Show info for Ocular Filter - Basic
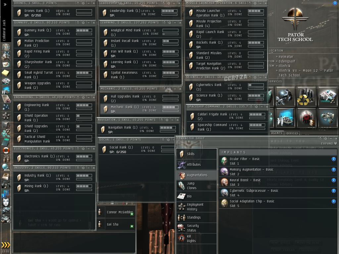The height and width of the screenshot is (254, 339). [x=334, y=159]
